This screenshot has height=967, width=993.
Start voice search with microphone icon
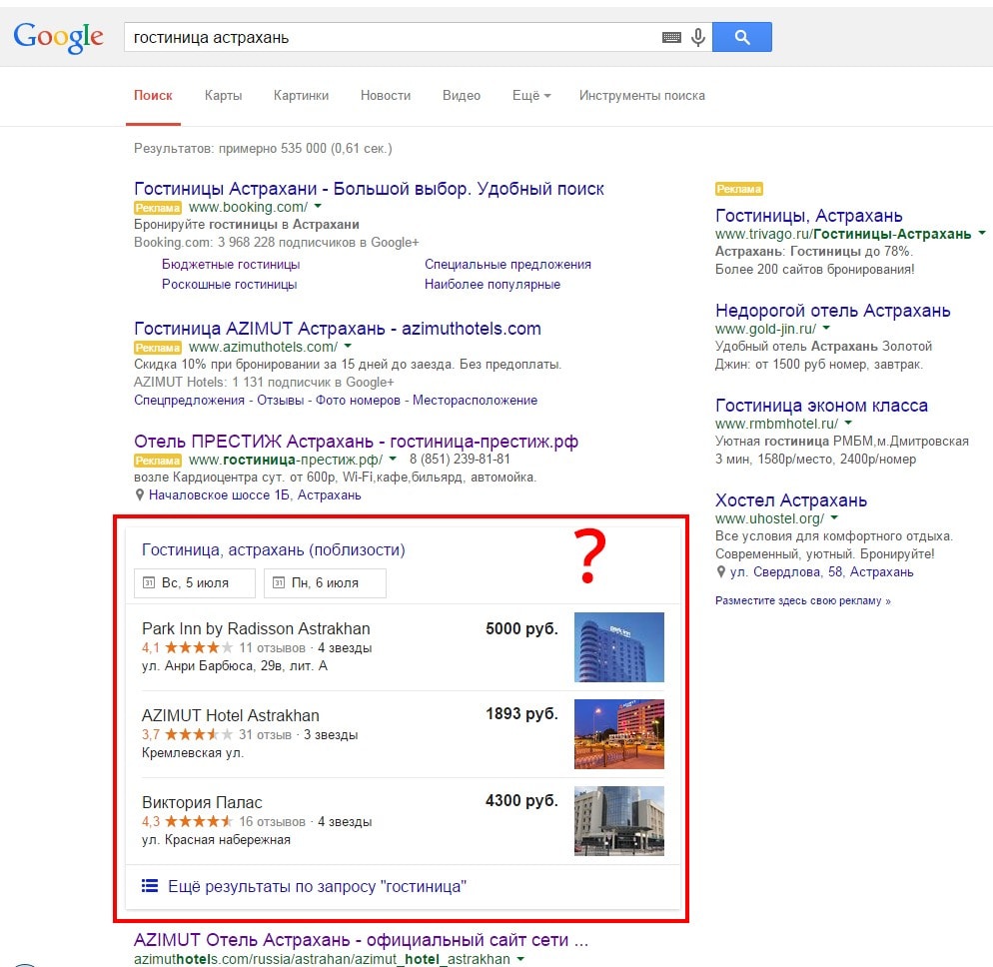(698, 37)
